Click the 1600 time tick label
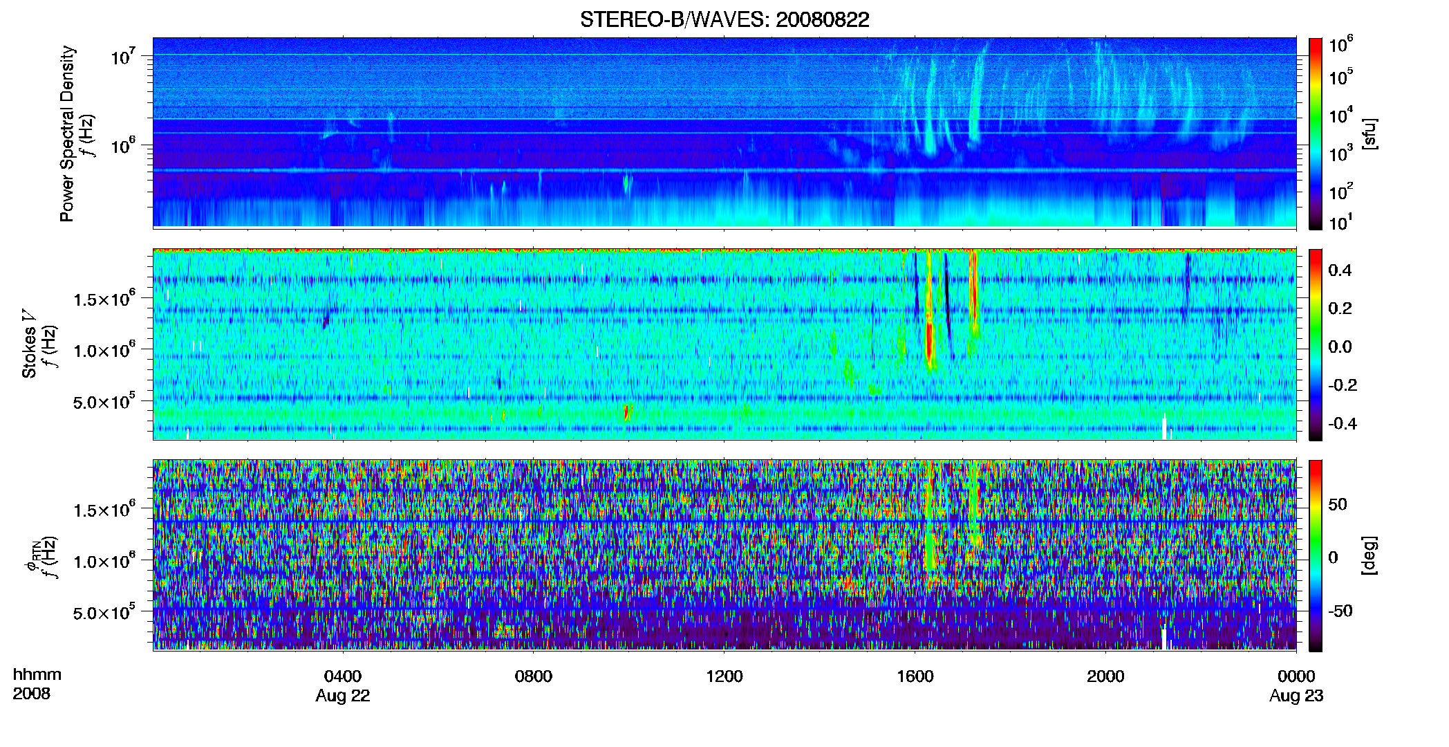Viewport: 1449px width, 747px height. pos(915,676)
